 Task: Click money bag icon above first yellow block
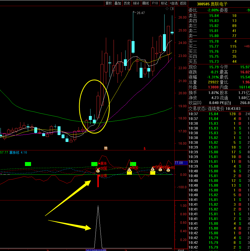[x=129, y=170]
